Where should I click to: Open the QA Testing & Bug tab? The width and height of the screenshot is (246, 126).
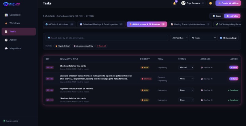227,24
